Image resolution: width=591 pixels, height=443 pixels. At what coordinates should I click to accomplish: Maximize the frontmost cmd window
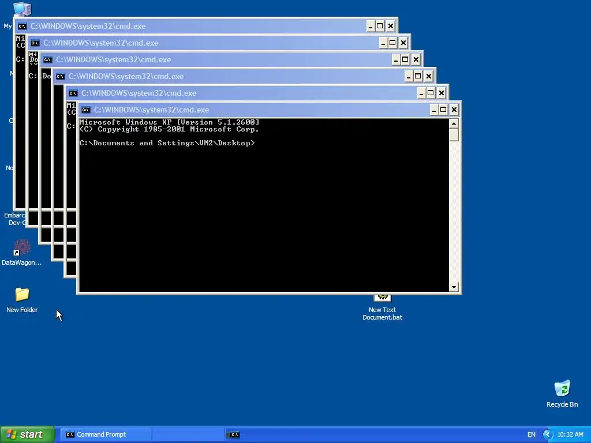point(443,110)
